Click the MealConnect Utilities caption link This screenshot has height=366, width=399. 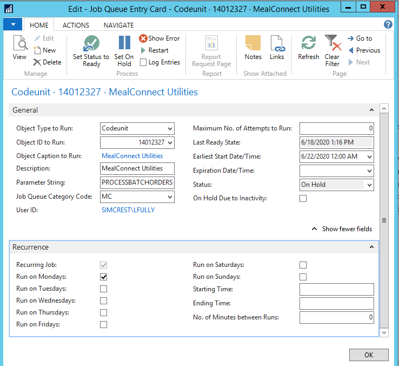[132, 156]
